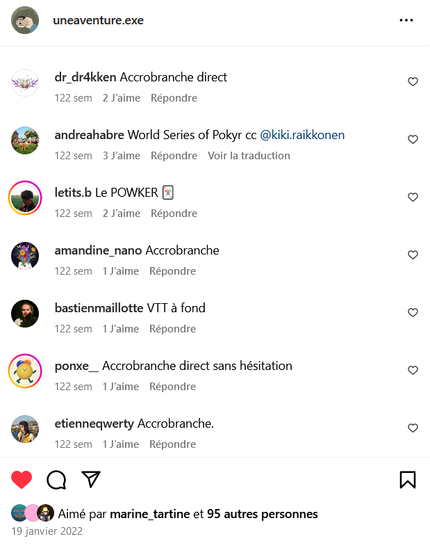
Task: Open uneaventure.exe profile from header username
Action: click(98, 20)
